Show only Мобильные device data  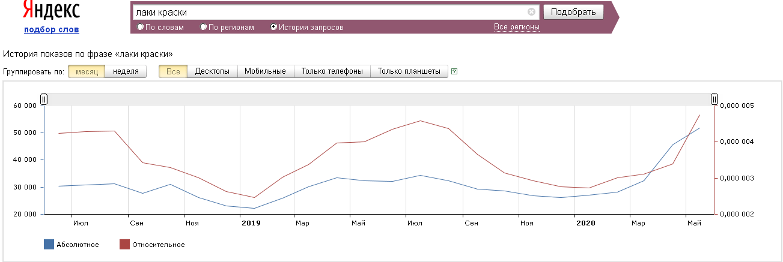[265, 71]
